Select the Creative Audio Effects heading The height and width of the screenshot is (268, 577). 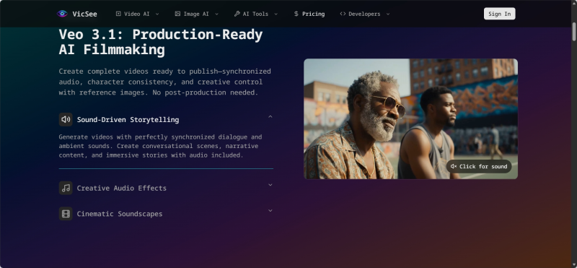(x=121, y=188)
